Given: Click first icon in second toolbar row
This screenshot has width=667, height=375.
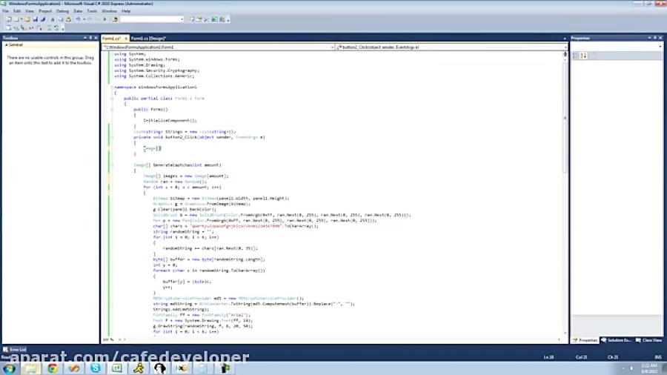Looking at the screenshot, I should (8, 27).
